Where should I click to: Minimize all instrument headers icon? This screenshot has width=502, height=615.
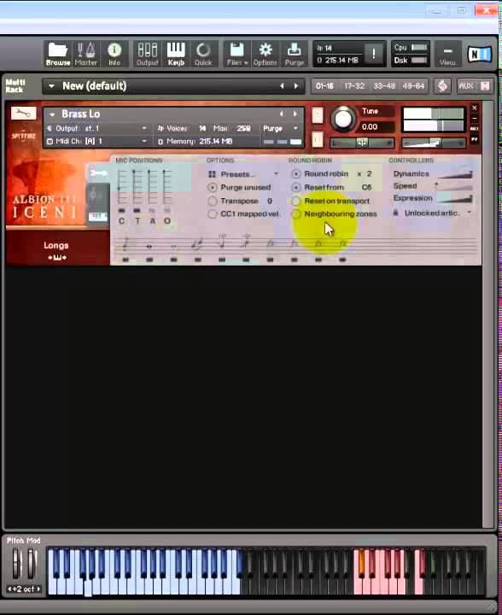[485, 86]
